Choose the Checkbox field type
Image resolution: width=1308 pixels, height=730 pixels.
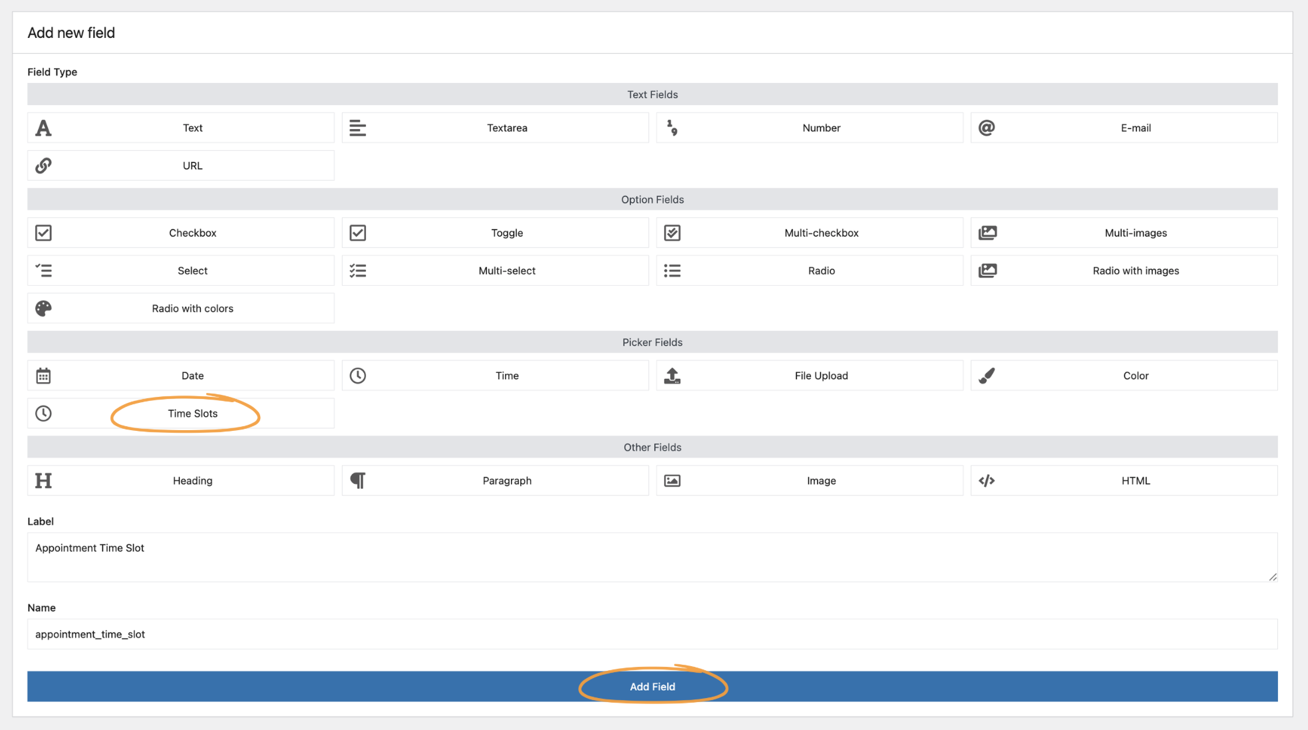click(180, 233)
